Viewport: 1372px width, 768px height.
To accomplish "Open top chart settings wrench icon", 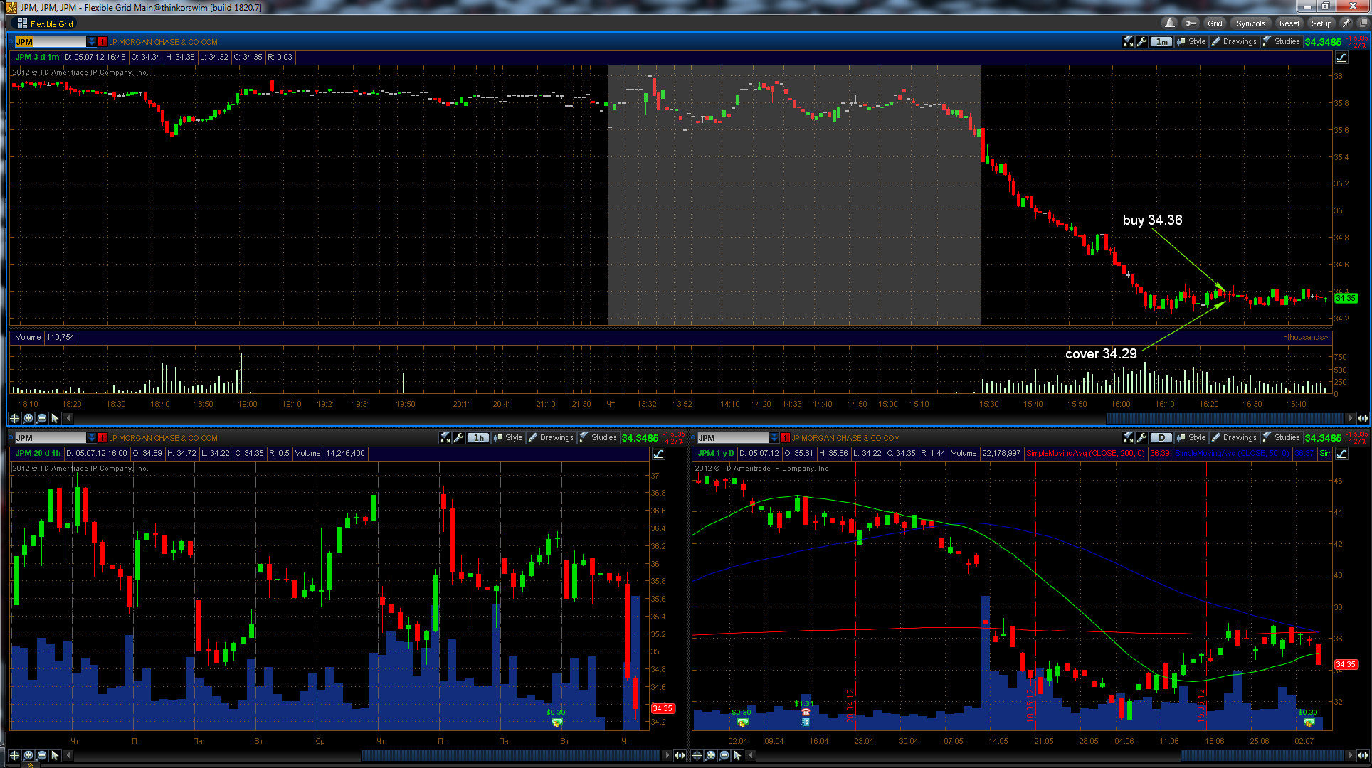I will click(x=1141, y=42).
